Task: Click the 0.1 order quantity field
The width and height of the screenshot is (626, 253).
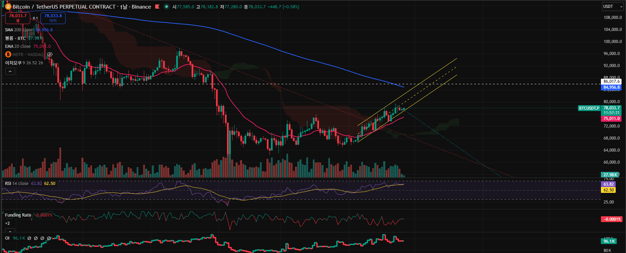Action: click(35, 18)
